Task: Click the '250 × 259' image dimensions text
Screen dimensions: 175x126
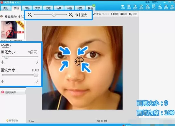Action: pyautogui.click(x=102, y=121)
